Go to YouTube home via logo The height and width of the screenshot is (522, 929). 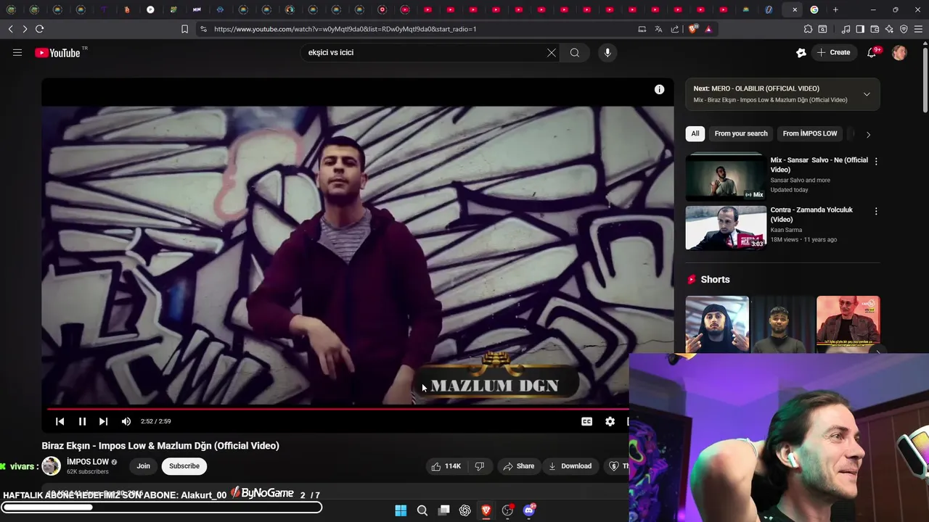coord(57,52)
